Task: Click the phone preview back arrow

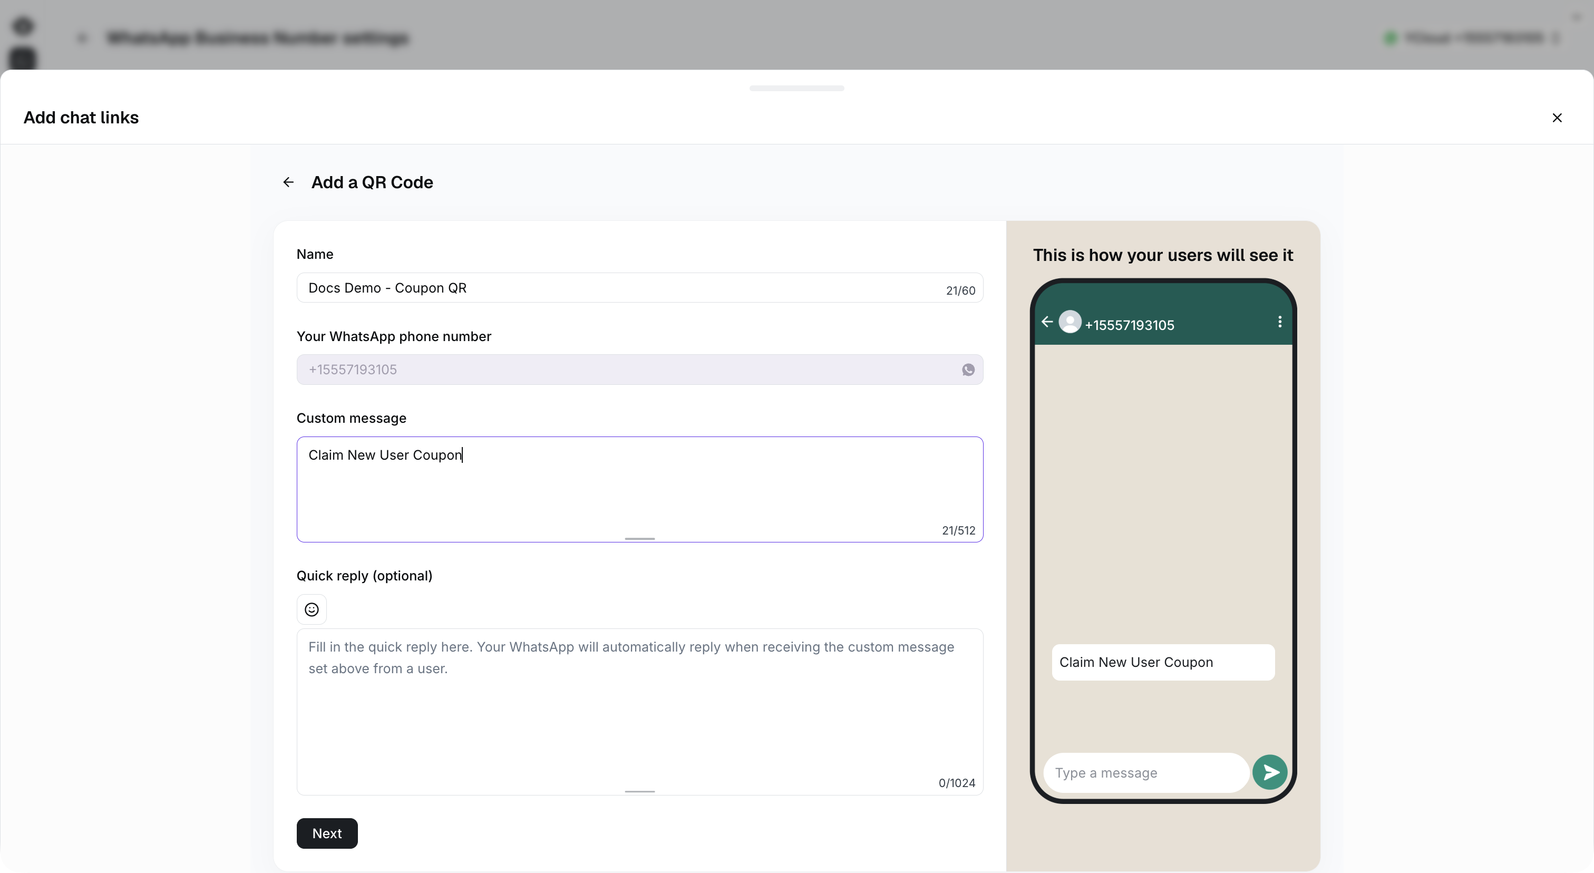Action: [x=1046, y=322]
